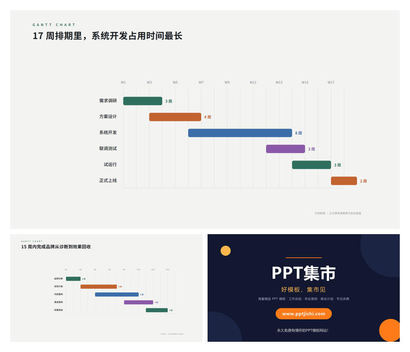Click the W5 axis label in main chart
Image resolution: width=410 pixels, height=352 pixels.
click(175, 82)
